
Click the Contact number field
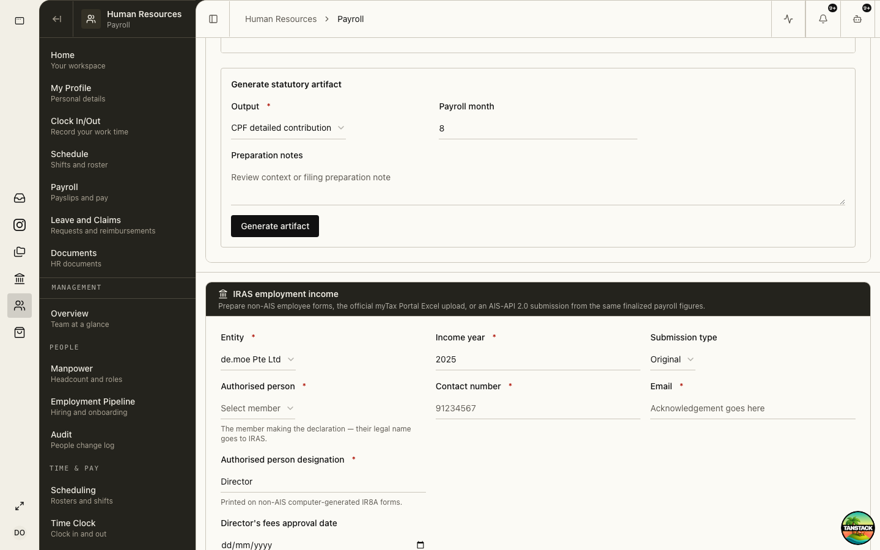[538, 408]
